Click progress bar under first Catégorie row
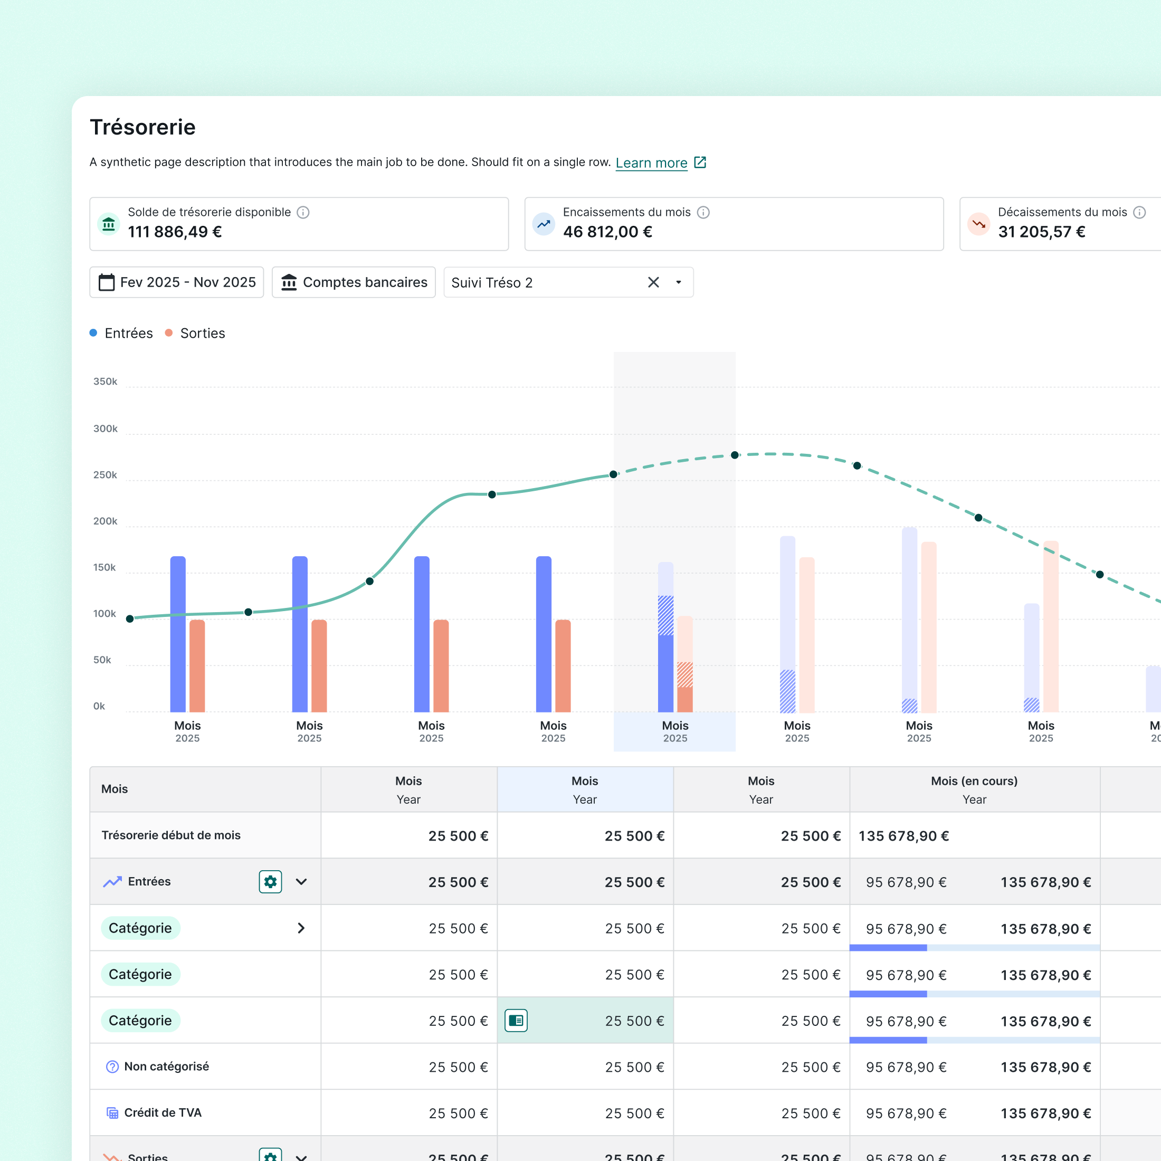1161x1161 pixels. [974, 948]
